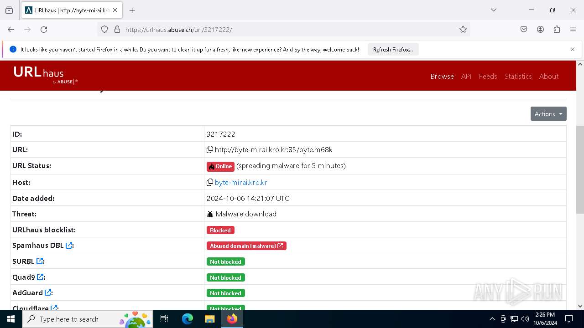
Task: Open the Quad9 external link
Action: click(40, 277)
